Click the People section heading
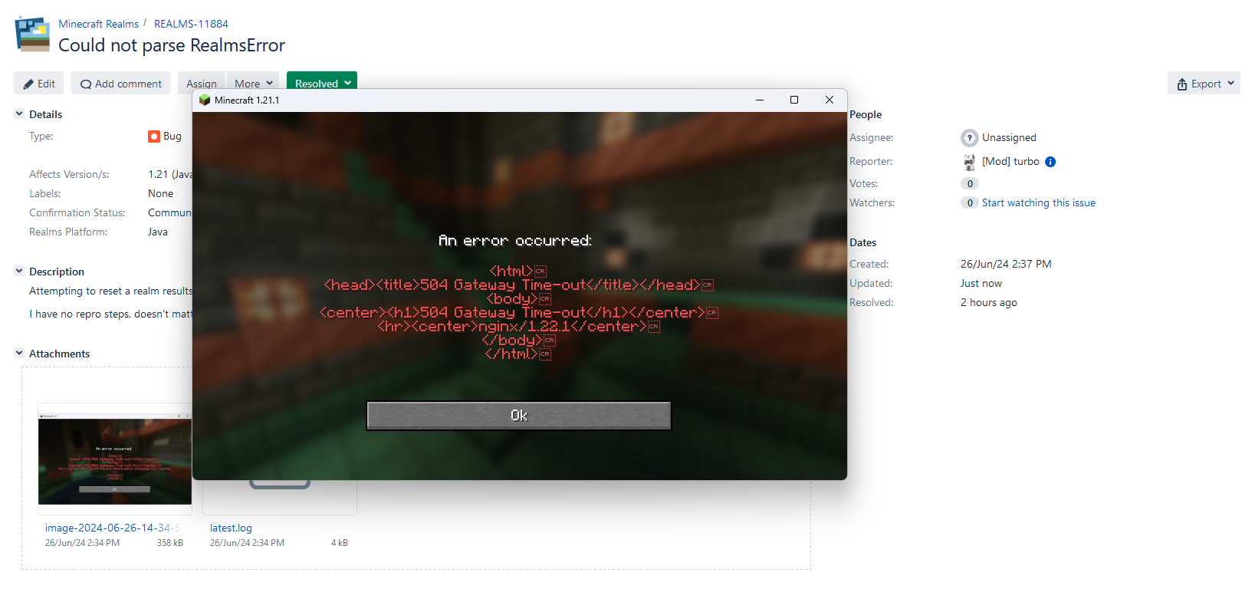Image resolution: width=1255 pixels, height=589 pixels. click(866, 114)
